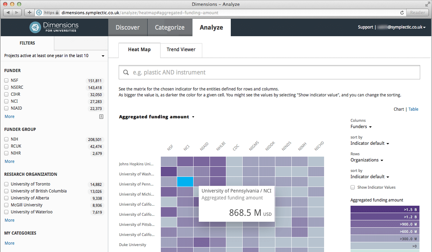
Task: Enable Show Indicator Values checkbox
Action: 353,187
